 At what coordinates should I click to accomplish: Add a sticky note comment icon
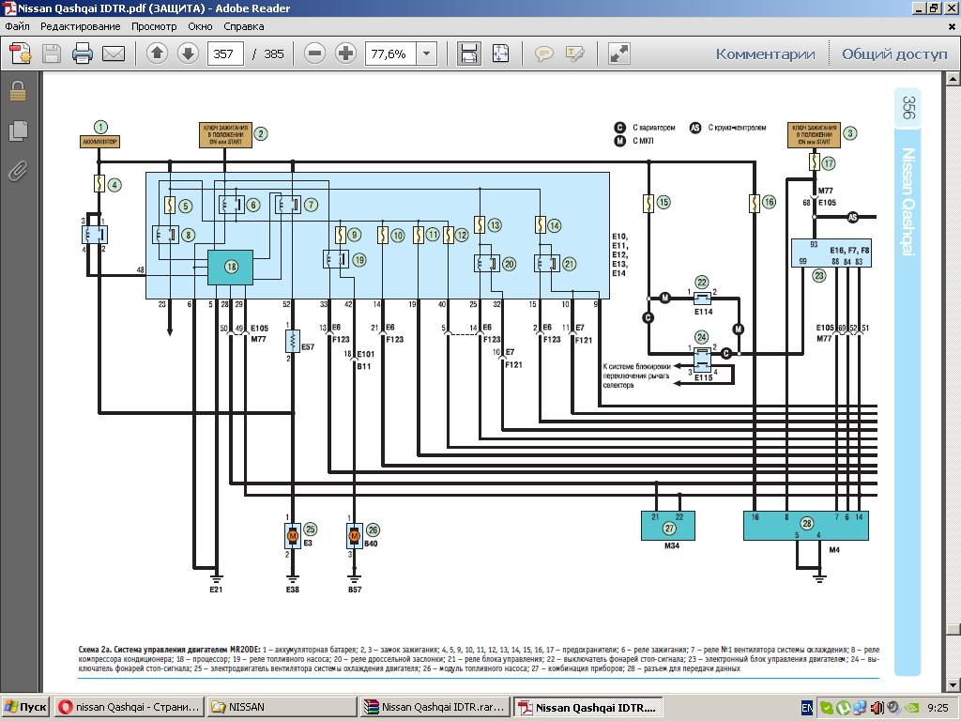(x=543, y=54)
